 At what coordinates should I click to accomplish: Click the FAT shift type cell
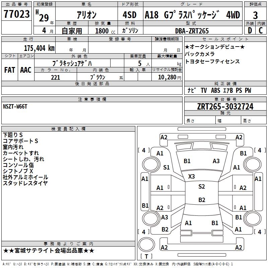pos(10,70)
